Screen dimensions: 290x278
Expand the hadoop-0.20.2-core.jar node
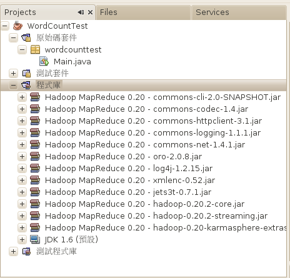[22, 204]
